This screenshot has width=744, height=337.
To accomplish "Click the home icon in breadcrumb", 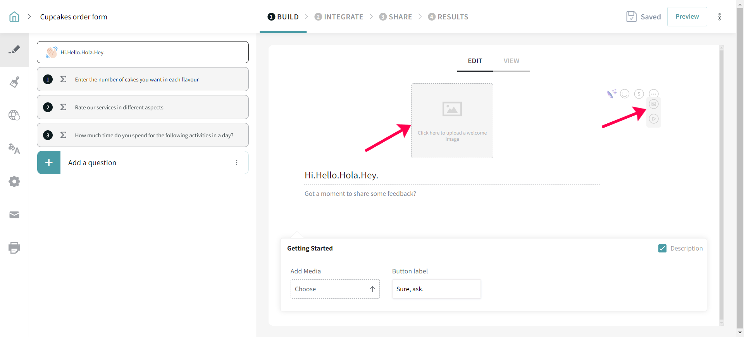I will pos(14,17).
